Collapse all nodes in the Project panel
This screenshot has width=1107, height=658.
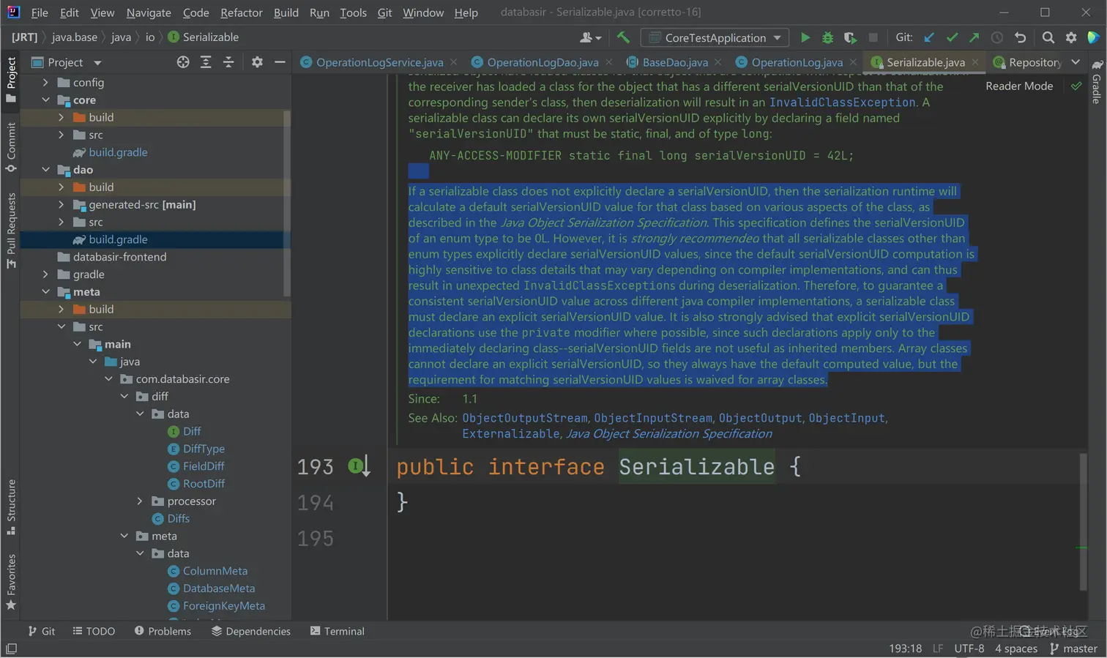click(x=228, y=62)
